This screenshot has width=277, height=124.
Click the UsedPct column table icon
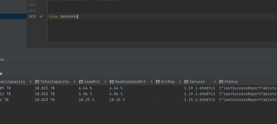point(81,82)
